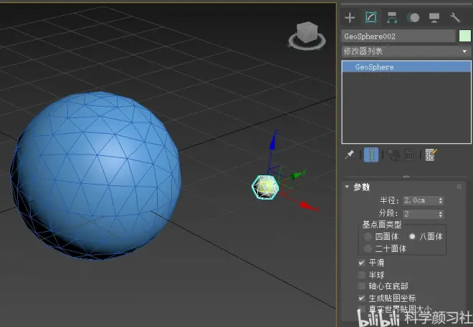Open the Hierarchy panel tab
This screenshot has height=327, width=473.
pos(392,18)
